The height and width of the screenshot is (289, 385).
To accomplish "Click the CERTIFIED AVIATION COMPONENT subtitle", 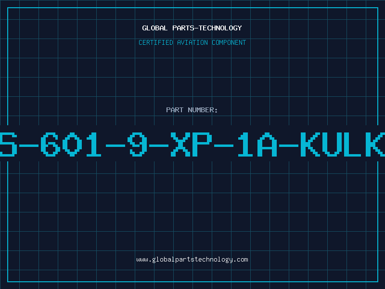I will click(x=192, y=42).
